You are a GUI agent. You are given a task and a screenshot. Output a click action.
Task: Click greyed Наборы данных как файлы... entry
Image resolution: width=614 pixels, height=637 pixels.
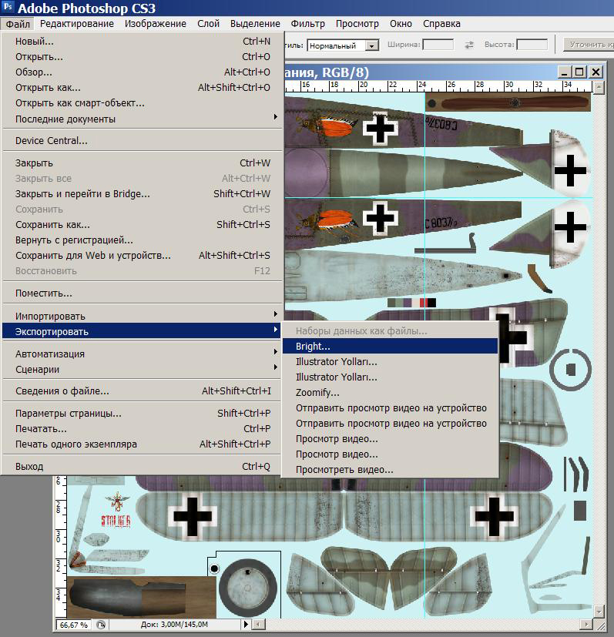point(390,331)
